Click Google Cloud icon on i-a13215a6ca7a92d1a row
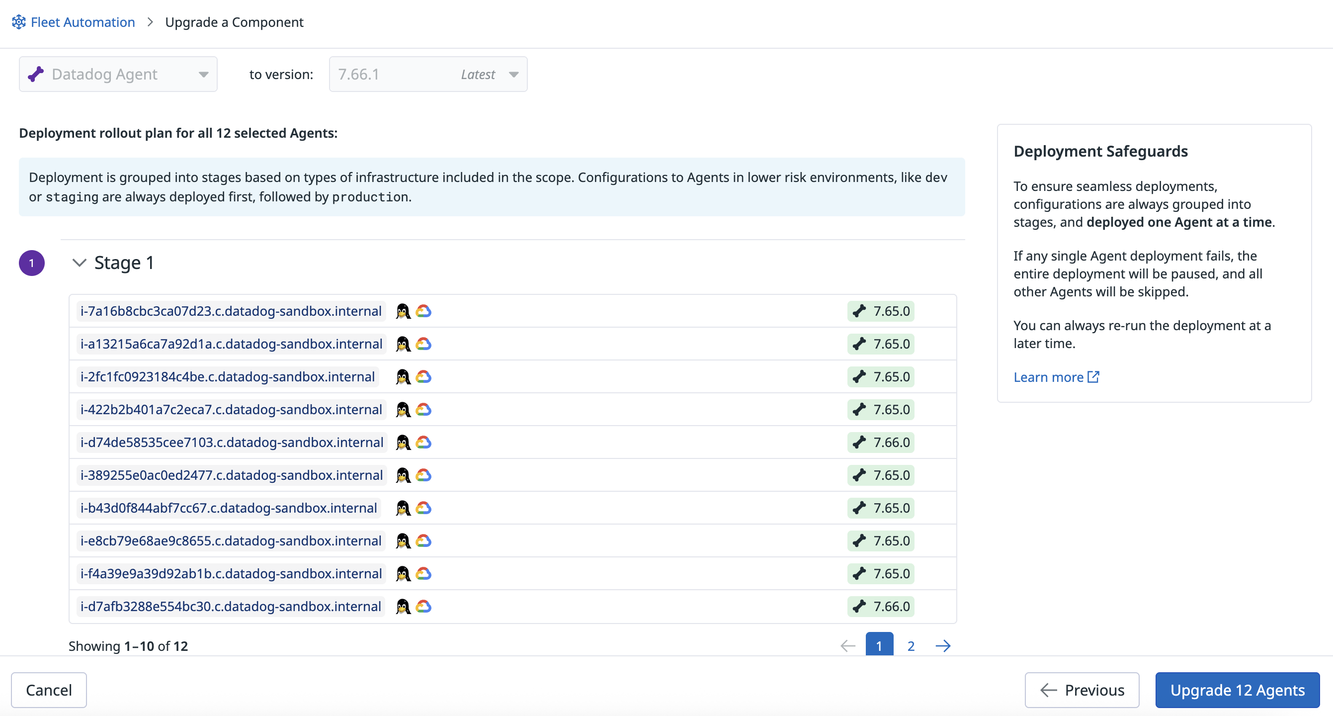 [x=423, y=344]
